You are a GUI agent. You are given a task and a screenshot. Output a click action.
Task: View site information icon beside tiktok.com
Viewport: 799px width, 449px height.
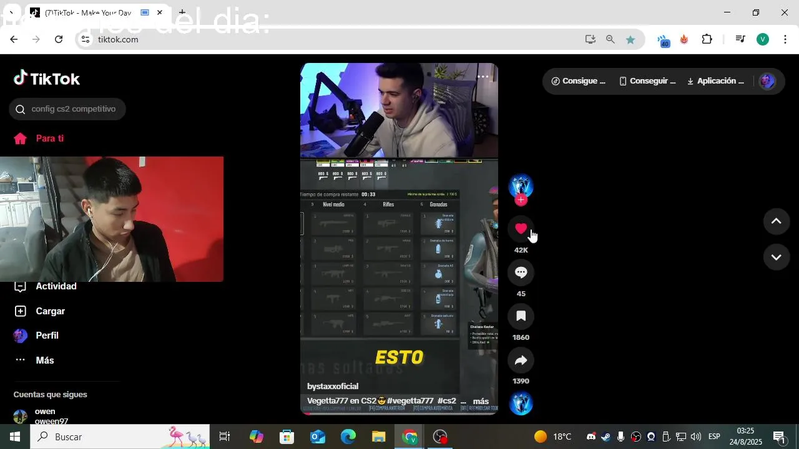pyautogui.click(x=86, y=39)
